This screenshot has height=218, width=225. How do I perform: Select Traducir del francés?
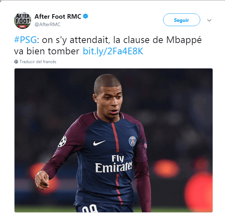pyautogui.click(x=38, y=62)
